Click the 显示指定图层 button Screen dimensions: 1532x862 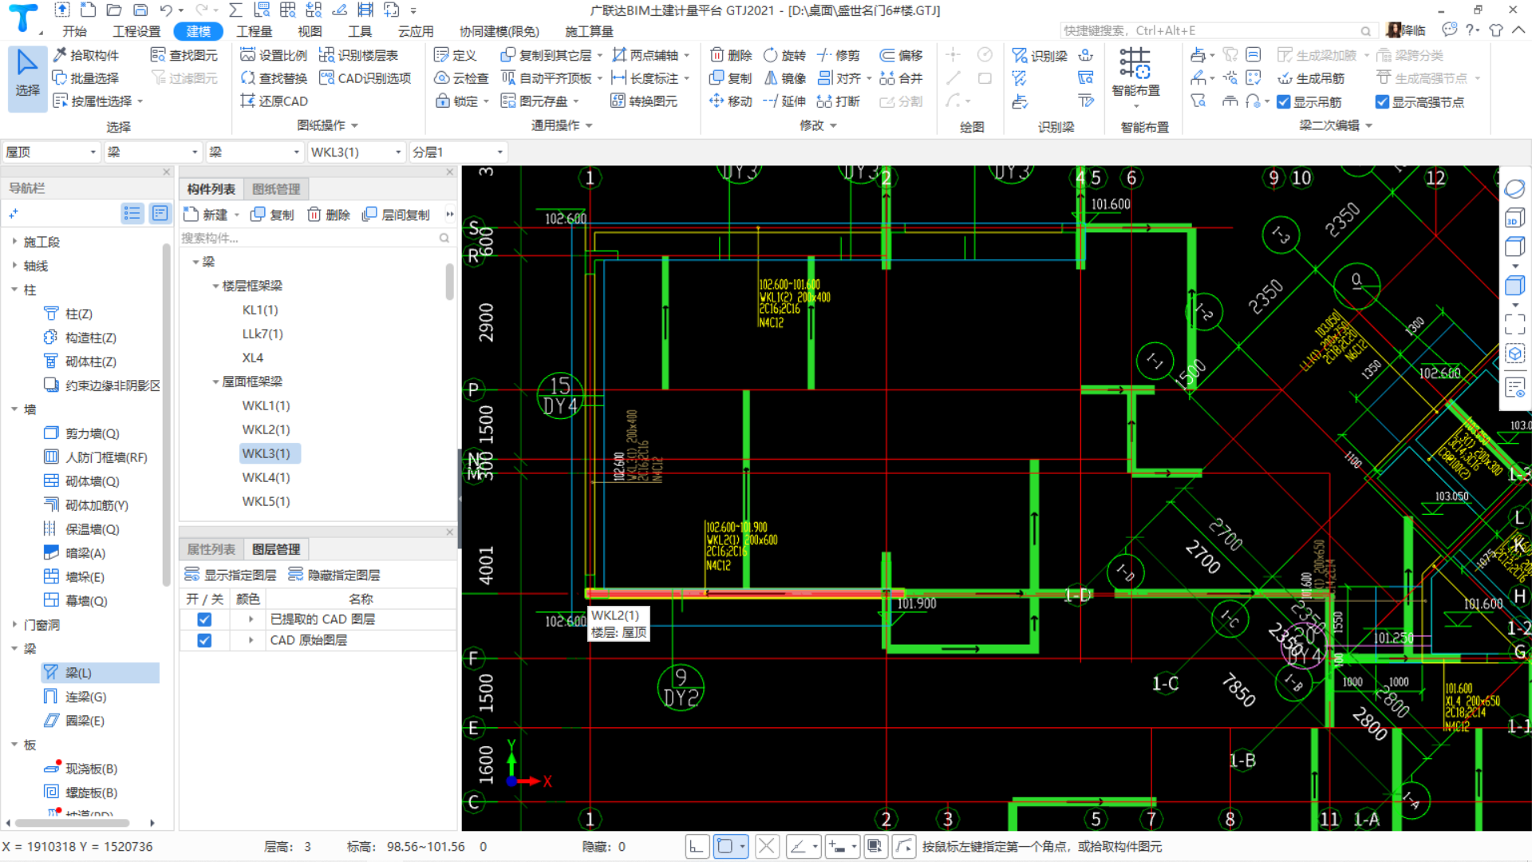click(231, 575)
